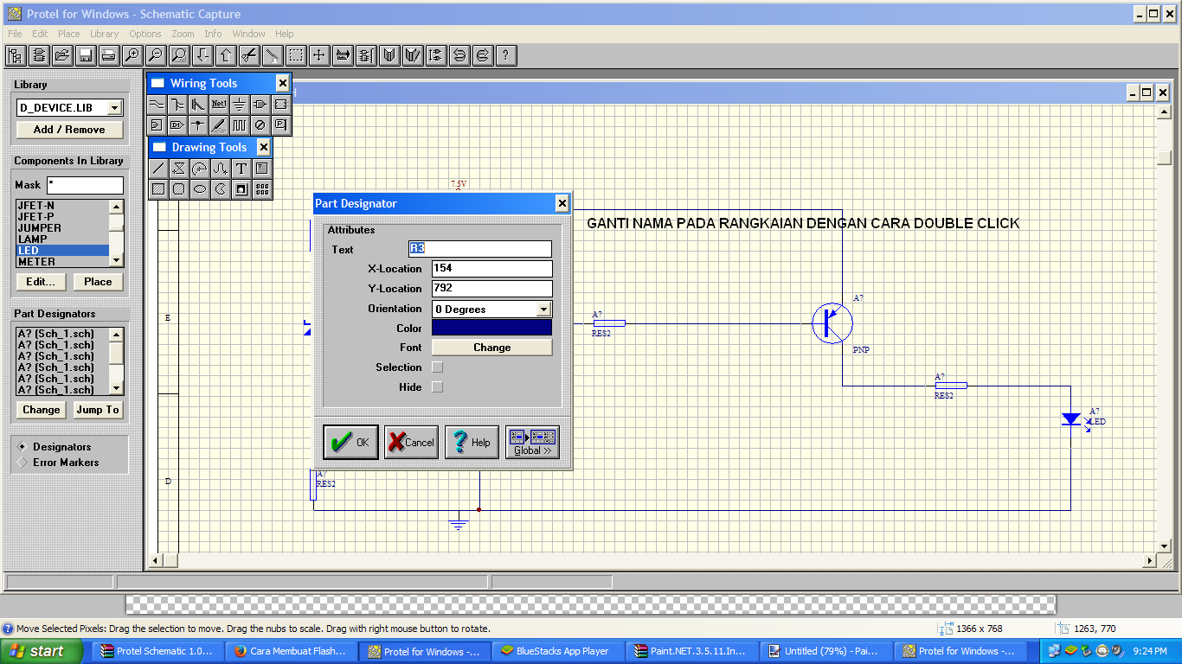Viewport: 1182px width, 664px height.
Task: Click Cancel in Part Designator dialog
Action: pyautogui.click(x=411, y=442)
